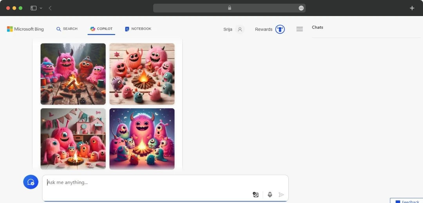Open the address bar ellipsis options
The width and height of the screenshot is (423, 203).
pyautogui.click(x=301, y=8)
